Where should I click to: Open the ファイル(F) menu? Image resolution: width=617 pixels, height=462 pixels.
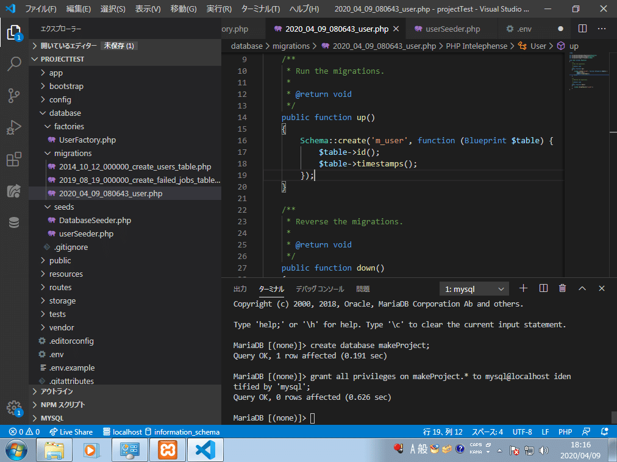click(41, 9)
